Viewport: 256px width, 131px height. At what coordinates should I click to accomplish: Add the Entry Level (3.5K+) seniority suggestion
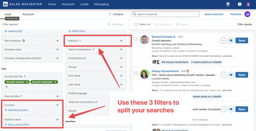[17, 125]
